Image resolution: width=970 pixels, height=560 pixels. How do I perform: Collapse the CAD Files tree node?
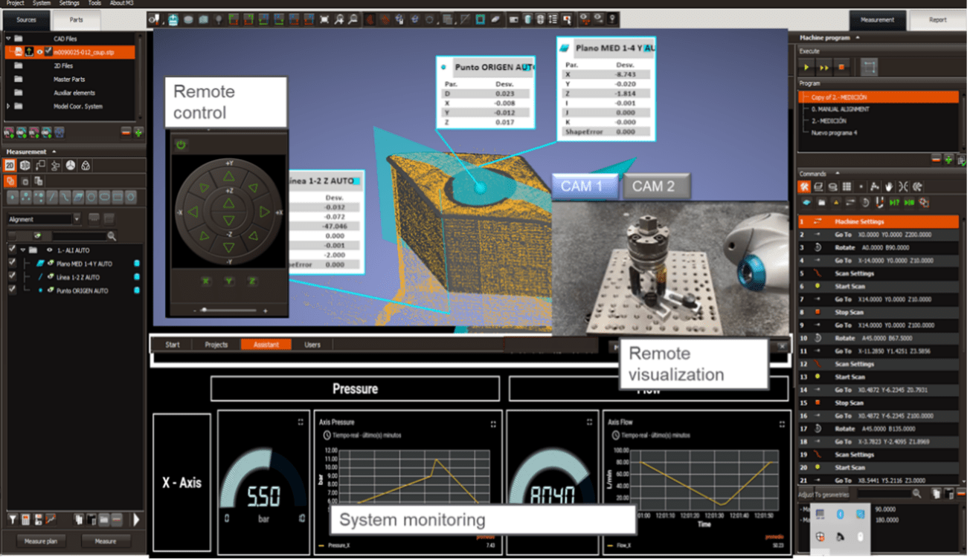[x=8, y=39]
